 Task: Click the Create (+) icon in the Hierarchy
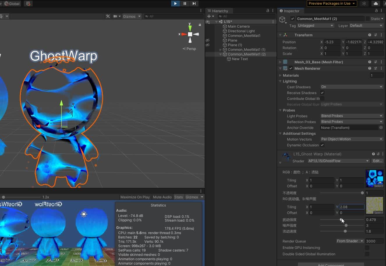click(x=209, y=16)
